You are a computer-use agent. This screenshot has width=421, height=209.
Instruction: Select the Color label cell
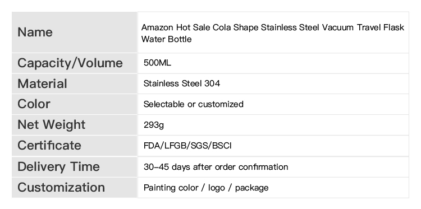click(74, 104)
